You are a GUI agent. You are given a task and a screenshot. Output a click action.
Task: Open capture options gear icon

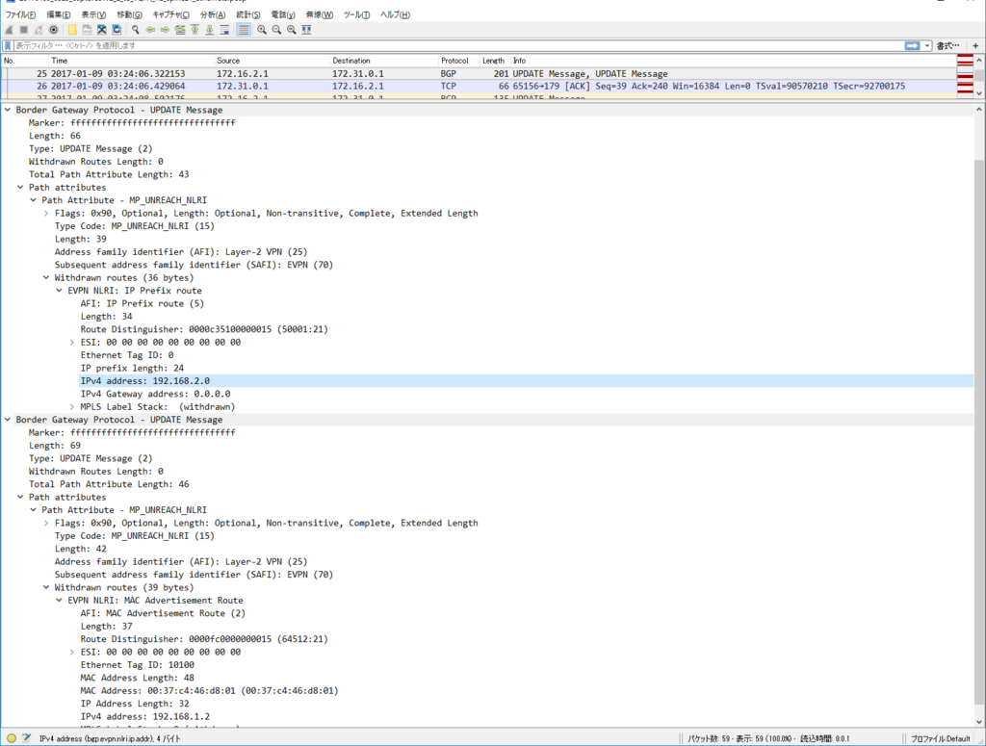point(54,30)
